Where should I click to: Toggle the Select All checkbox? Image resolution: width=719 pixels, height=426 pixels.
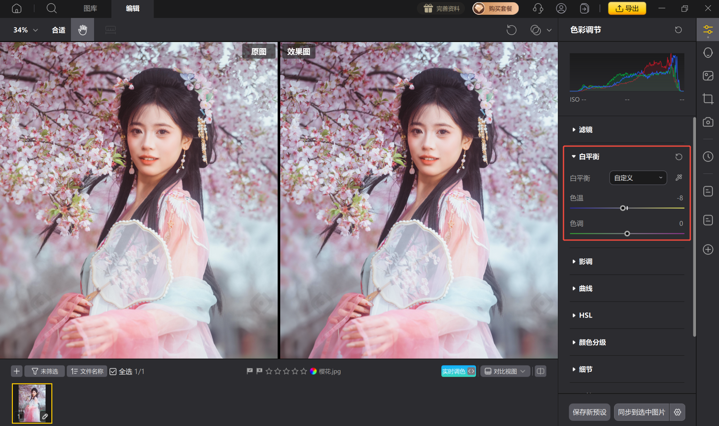[113, 371]
